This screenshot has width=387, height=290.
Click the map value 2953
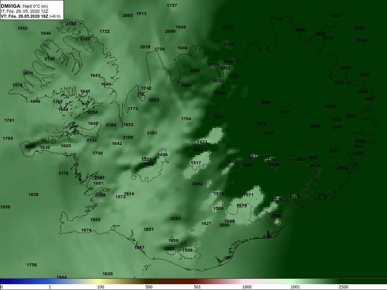[x=336, y=16]
